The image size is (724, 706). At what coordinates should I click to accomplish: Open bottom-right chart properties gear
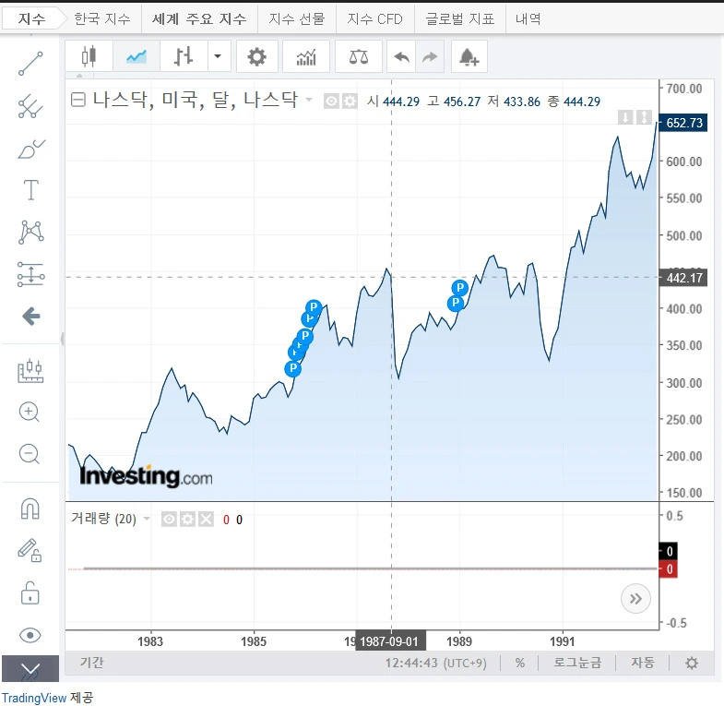pyautogui.click(x=692, y=664)
